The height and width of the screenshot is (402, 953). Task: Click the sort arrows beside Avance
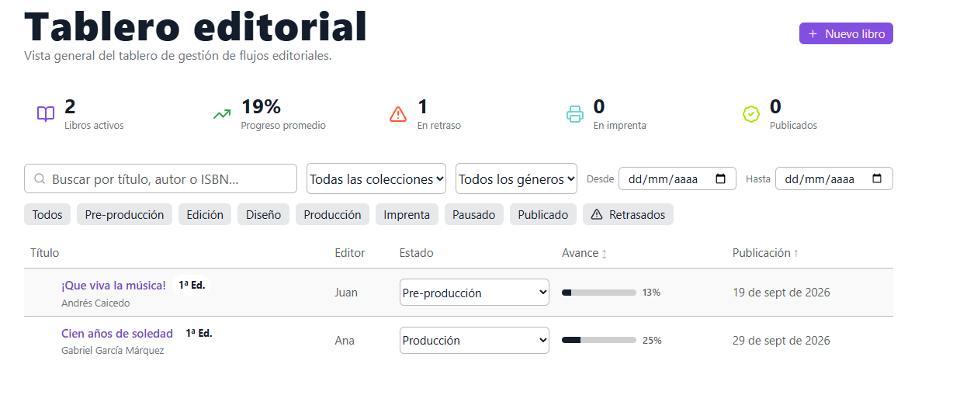(605, 254)
